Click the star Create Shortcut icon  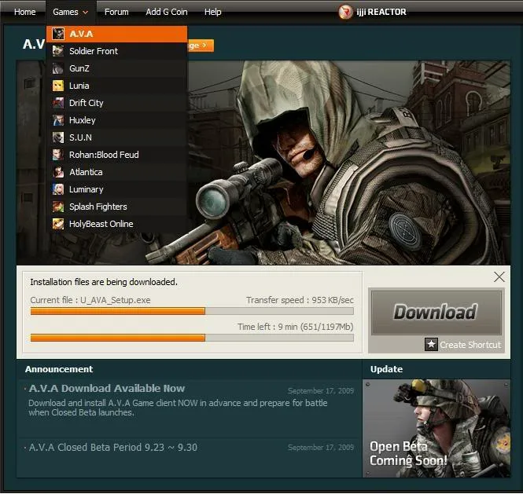pos(431,344)
